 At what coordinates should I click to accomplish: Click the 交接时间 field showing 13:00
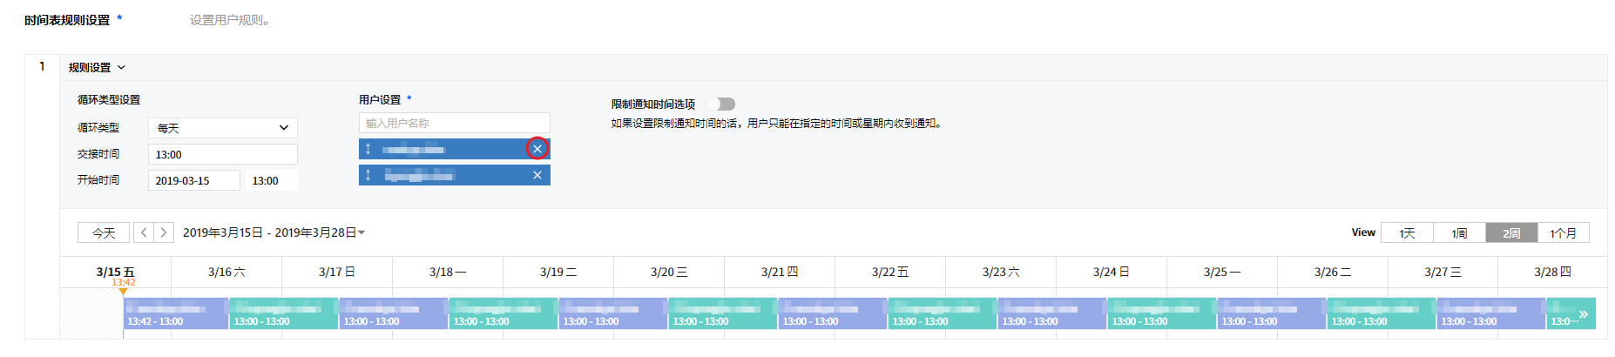(223, 154)
